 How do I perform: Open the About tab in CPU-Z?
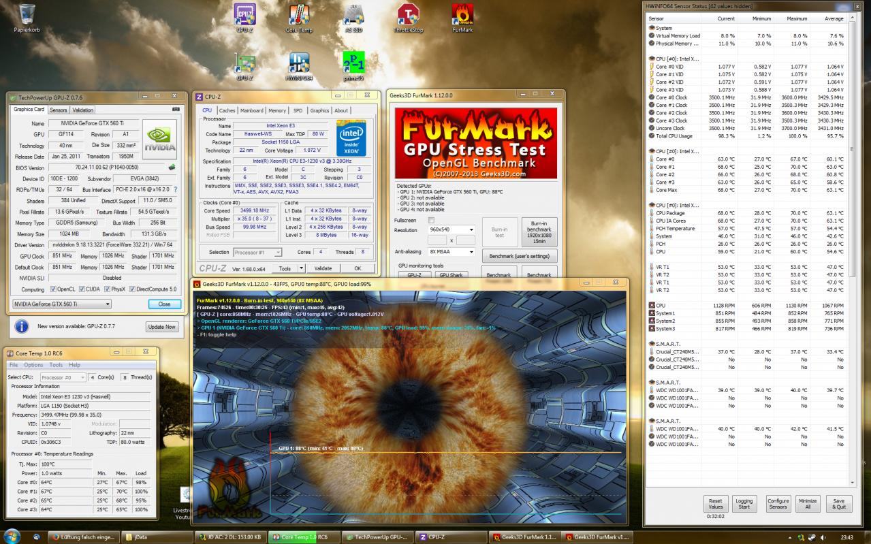click(341, 110)
